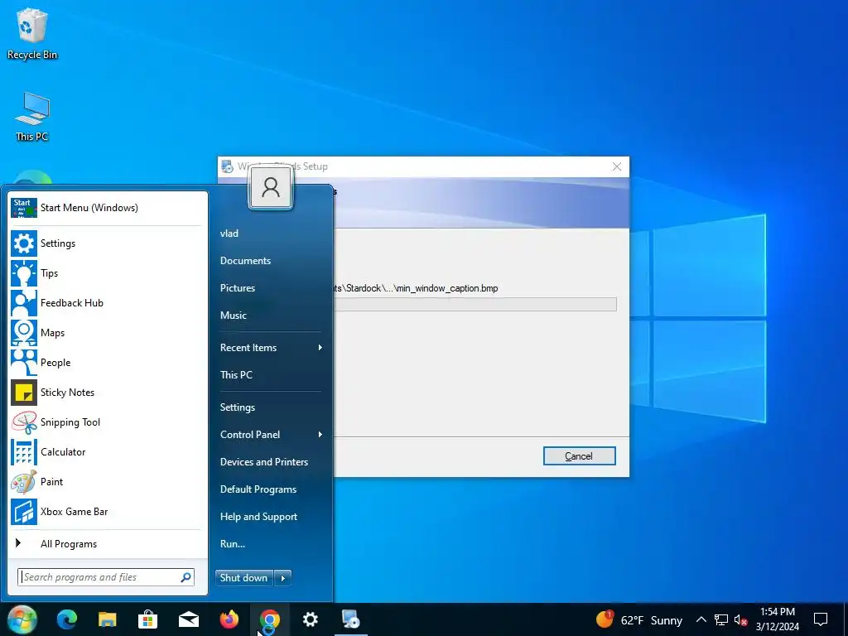Open Devices and Printers

point(264,462)
